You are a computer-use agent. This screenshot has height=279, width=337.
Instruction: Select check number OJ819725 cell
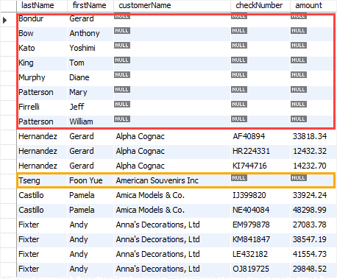tap(260, 269)
